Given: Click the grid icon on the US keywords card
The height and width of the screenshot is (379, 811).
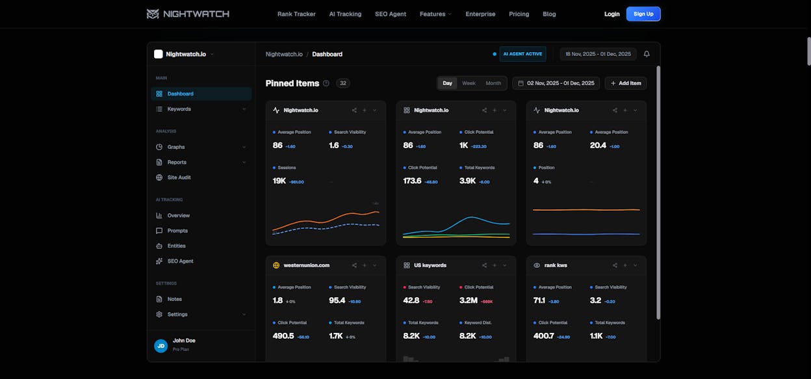Looking at the screenshot, I should coord(406,265).
